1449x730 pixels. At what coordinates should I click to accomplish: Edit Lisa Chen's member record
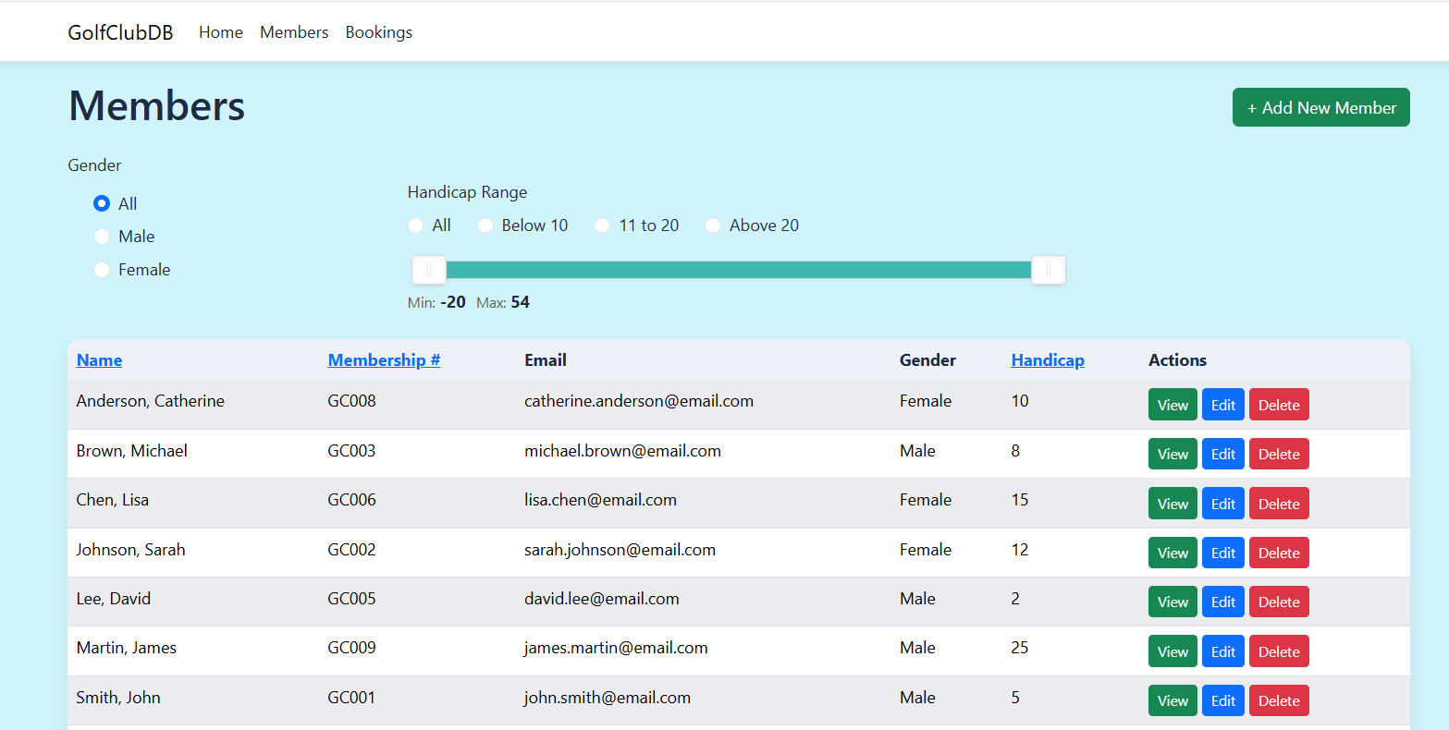click(1223, 504)
